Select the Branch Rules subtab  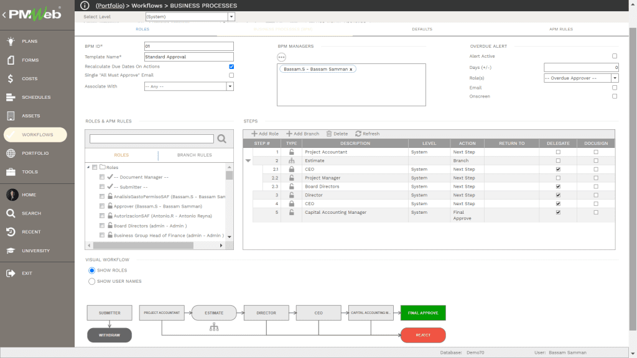(x=195, y=155)
